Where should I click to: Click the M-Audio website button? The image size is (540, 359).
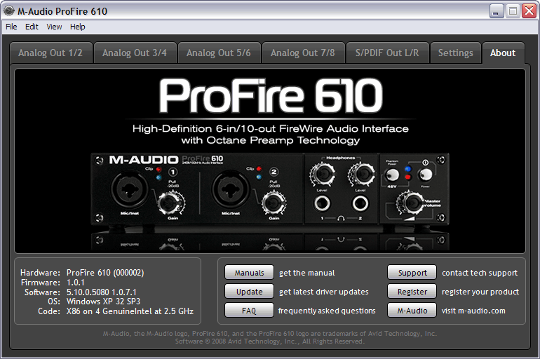click(412, 311)
